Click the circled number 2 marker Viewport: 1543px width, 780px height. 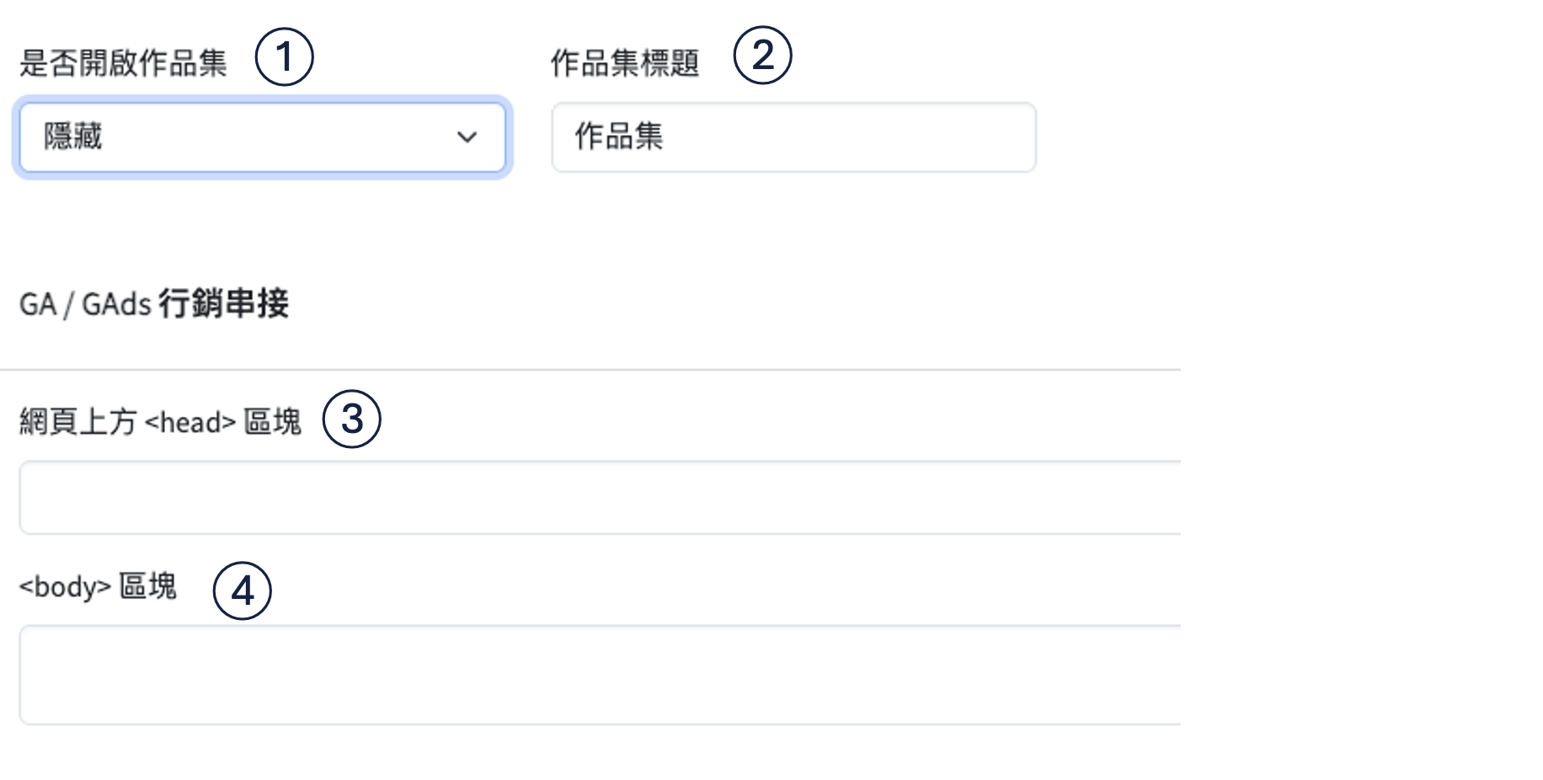coord(762,56)
